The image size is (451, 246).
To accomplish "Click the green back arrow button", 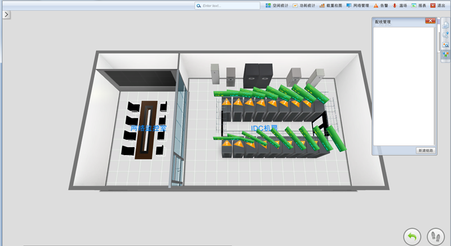I will pyautogui.click(x=412, y=236).
